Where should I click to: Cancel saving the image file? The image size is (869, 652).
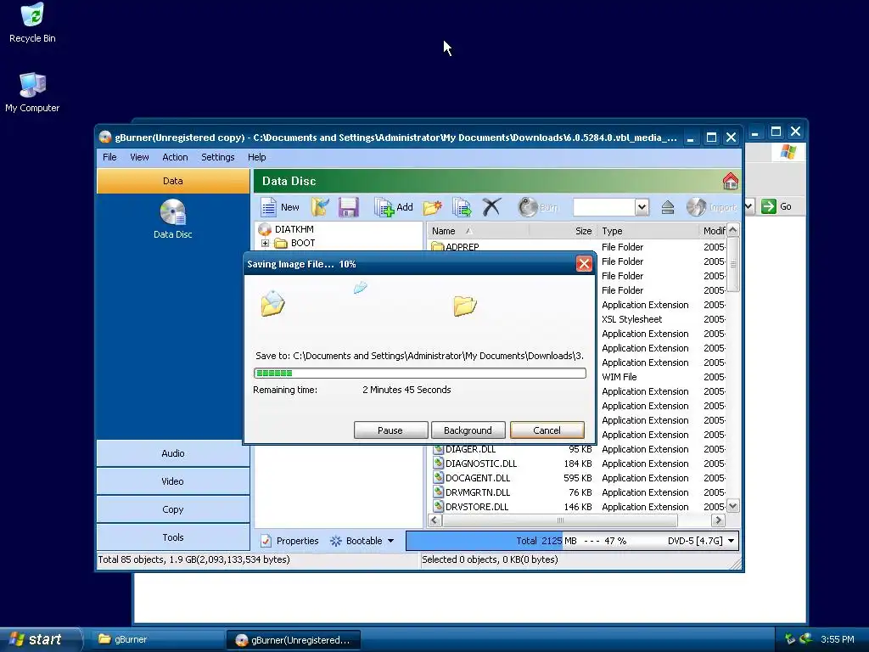pos(547,430)
